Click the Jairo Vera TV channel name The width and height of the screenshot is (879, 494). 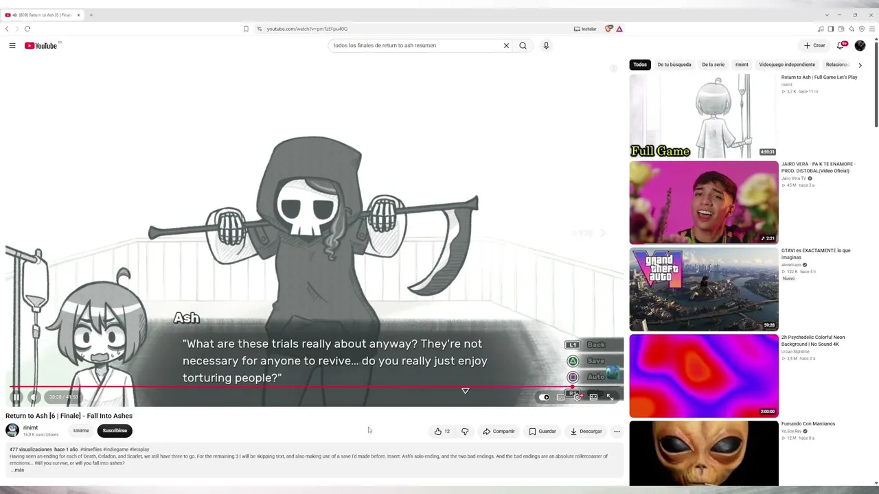click(x=794, y=178)
